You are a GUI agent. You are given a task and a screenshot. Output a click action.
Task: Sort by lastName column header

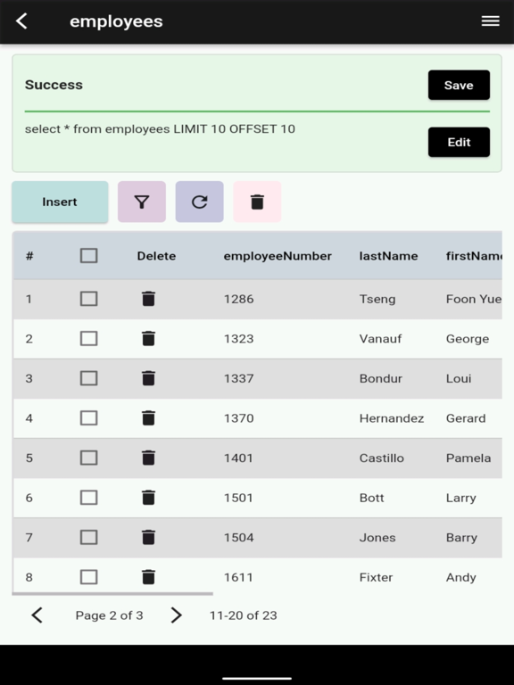[388, 256]
